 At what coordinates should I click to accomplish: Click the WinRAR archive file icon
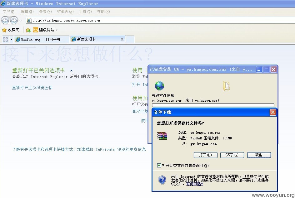coord(162,136)
